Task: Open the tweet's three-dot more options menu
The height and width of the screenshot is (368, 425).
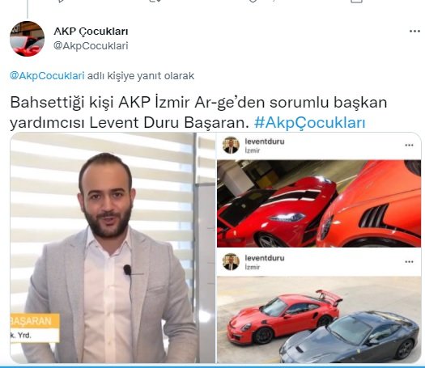Action: click(414, 32)
